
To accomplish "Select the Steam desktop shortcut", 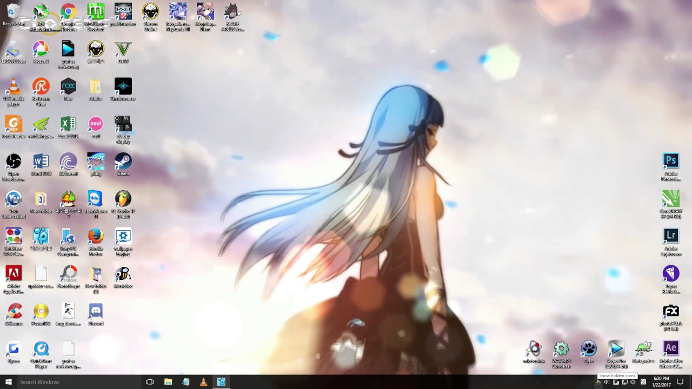I will 123,165.
